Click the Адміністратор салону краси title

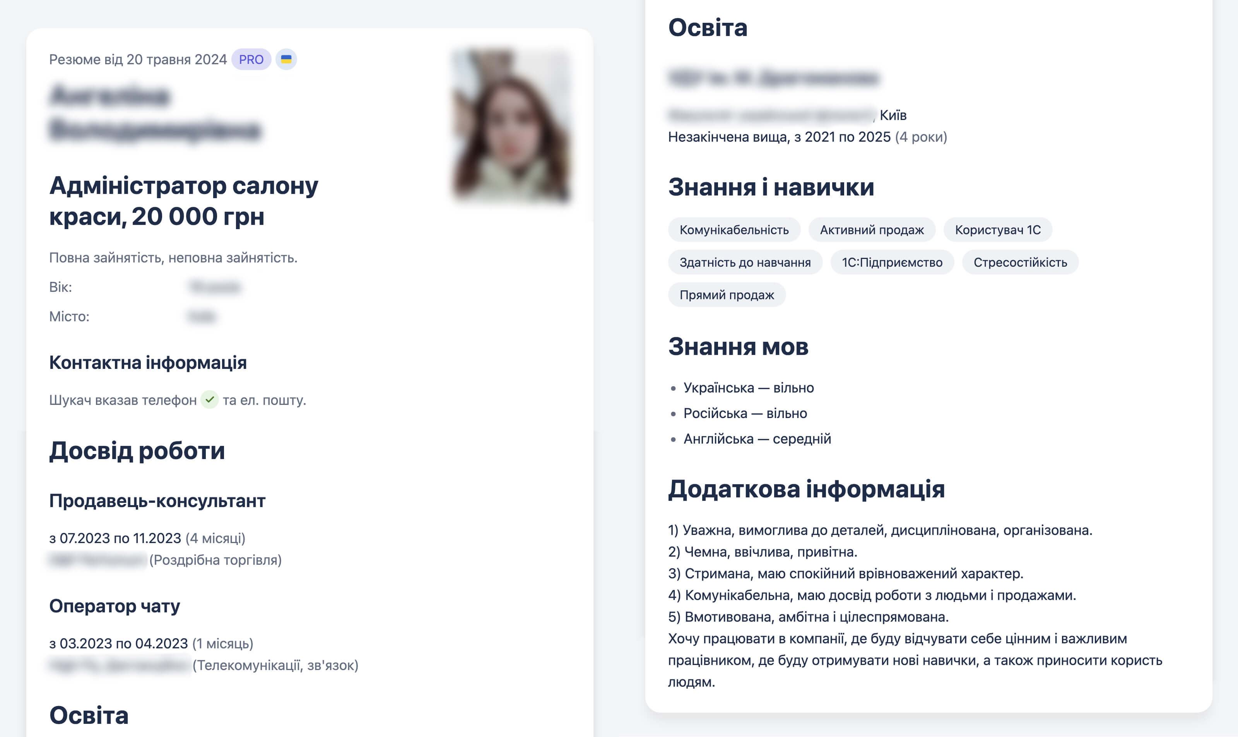pyautogui.click(x=184, y=201)
